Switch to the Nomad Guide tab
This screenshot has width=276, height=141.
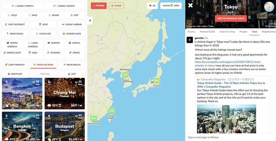(207, 32)
